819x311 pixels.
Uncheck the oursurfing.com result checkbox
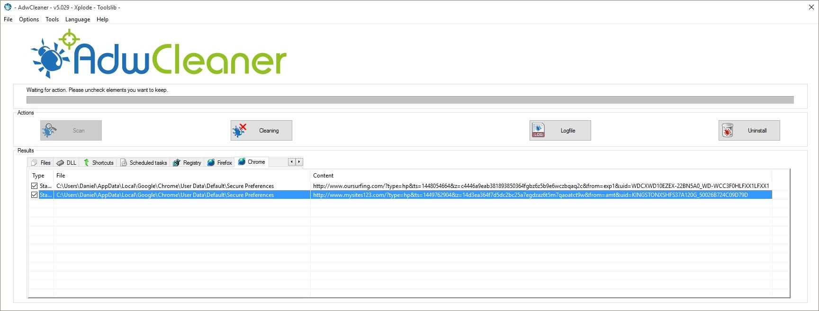(34, 186)
